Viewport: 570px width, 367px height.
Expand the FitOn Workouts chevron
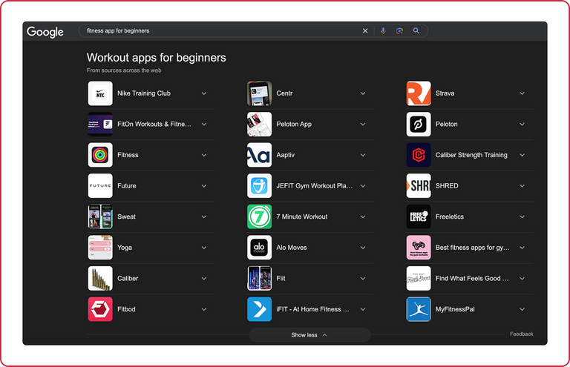pos(204,124)
